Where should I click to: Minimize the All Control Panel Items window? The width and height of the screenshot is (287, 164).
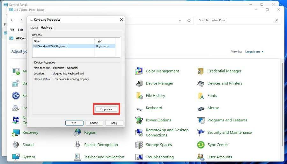point(256,10)
